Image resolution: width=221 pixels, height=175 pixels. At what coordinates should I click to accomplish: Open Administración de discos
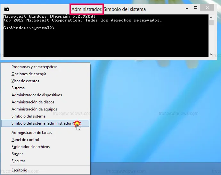click(33, 102)
